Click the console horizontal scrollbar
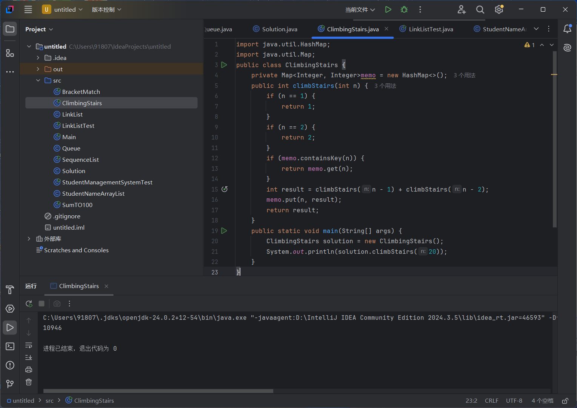 pos(158,391)
